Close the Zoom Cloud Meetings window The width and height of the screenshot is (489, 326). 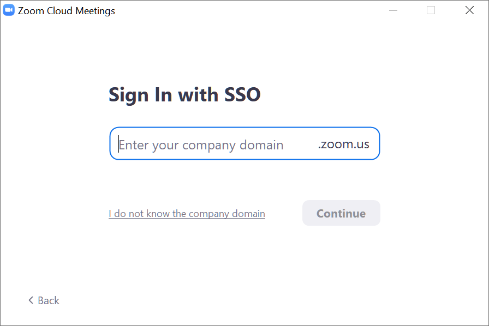click(469, 10)
